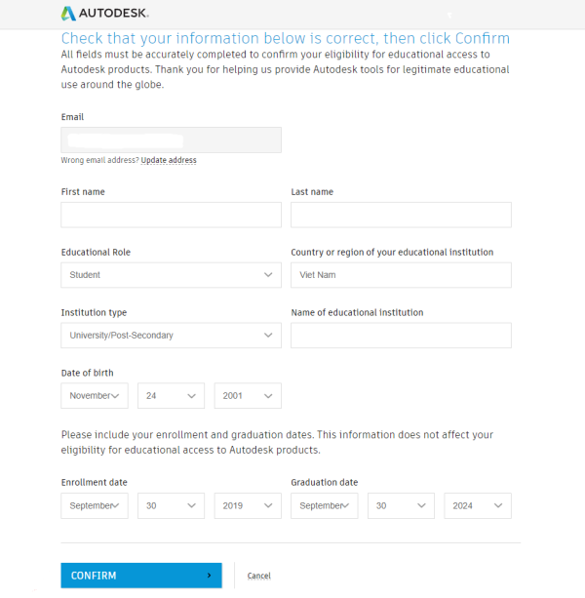Click the arrow icon on Confirm button
Screen dimensions: 585x598
(x=209, y=576)
